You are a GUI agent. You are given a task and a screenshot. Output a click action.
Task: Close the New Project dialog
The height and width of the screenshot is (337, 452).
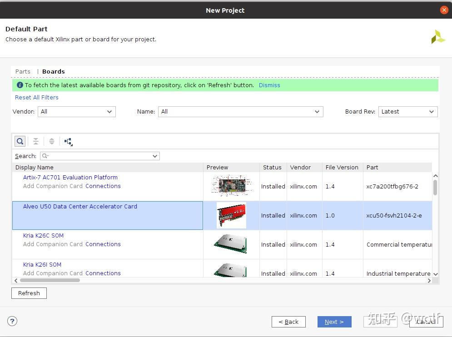444,10
